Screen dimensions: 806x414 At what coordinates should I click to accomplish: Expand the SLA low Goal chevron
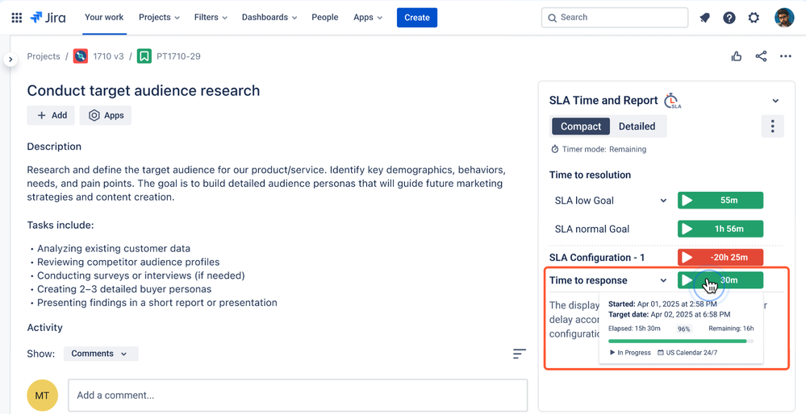point(664,201)
